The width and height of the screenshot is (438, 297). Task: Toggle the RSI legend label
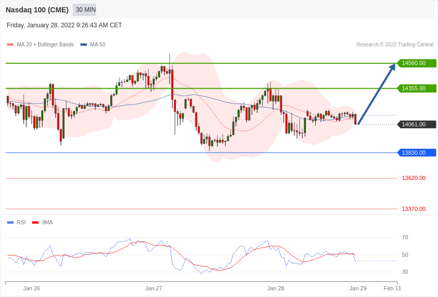click(x=21, y=222)
